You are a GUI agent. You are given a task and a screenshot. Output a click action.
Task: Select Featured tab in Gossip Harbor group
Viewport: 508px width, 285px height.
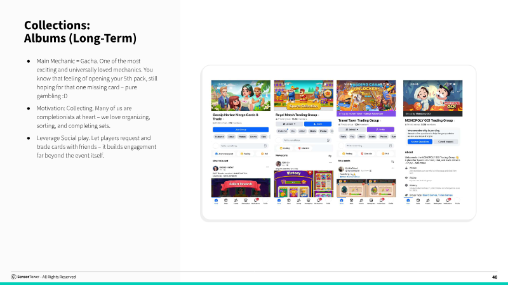(x=219, y=136)
